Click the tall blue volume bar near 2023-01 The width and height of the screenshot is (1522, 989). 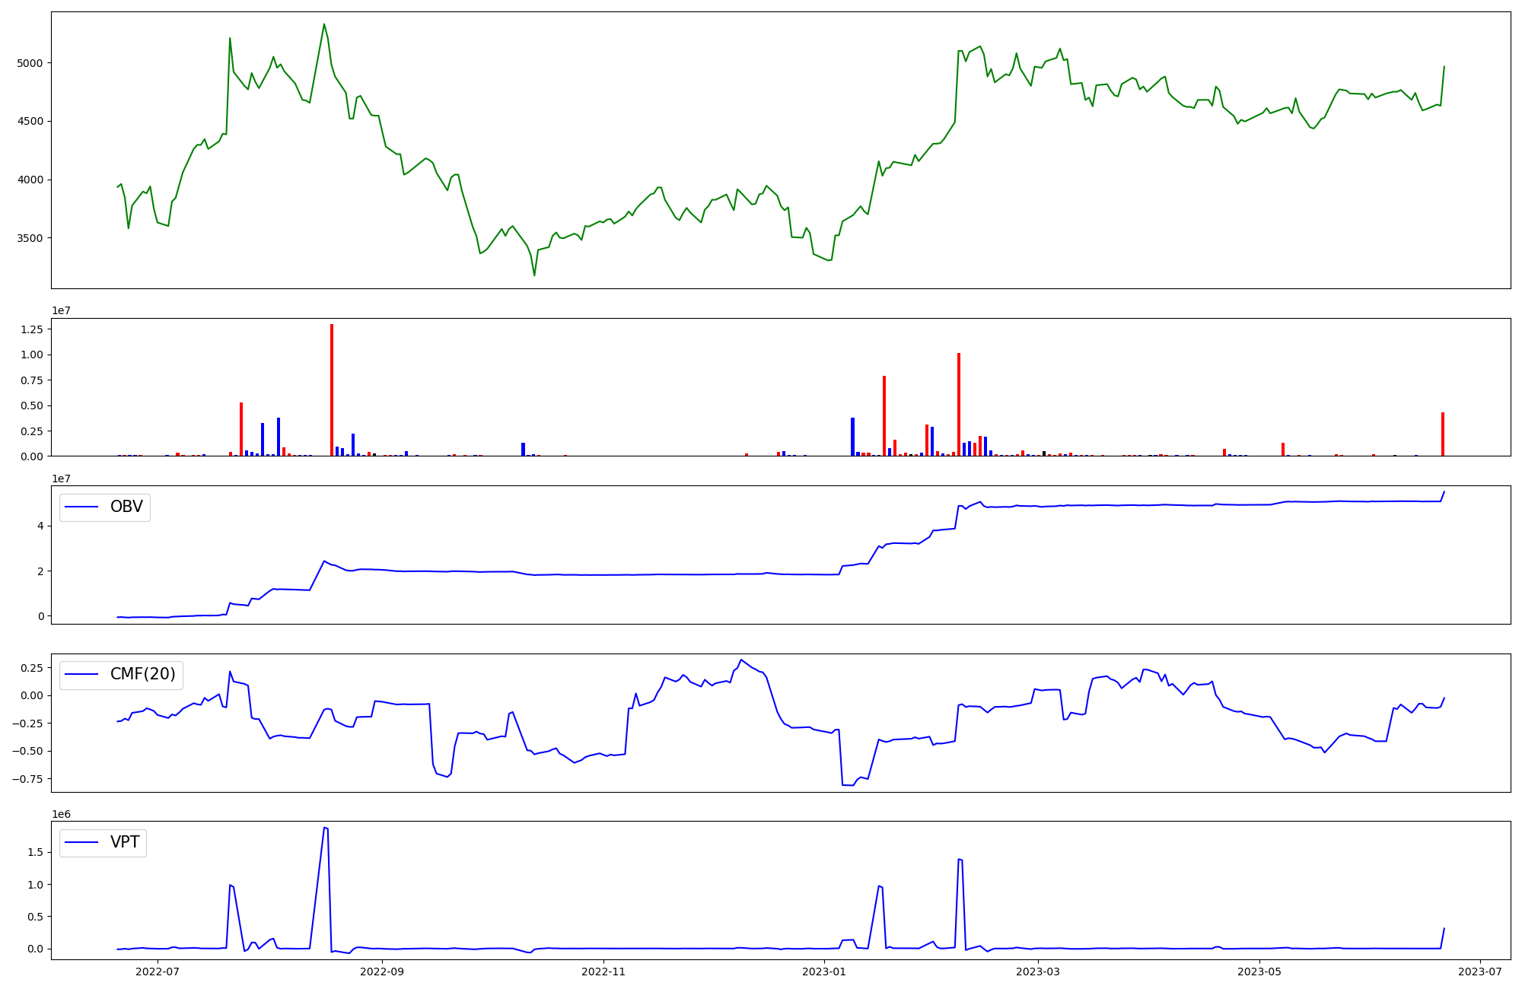(x=852, y=437)
